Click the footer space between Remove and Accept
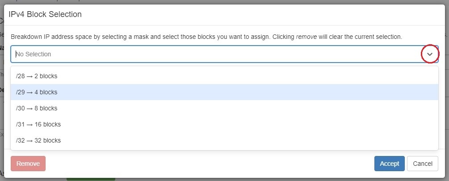Screen dimensions: 449x181 (209, 164)
